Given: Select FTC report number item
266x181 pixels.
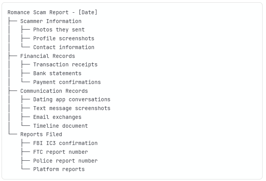Looking at the screenshot, I should [60, 152].
